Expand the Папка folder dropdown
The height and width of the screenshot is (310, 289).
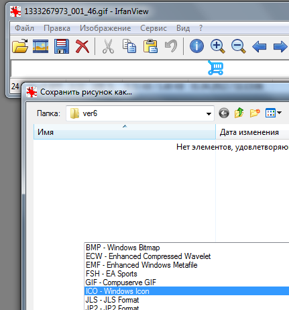pos(209,113)
